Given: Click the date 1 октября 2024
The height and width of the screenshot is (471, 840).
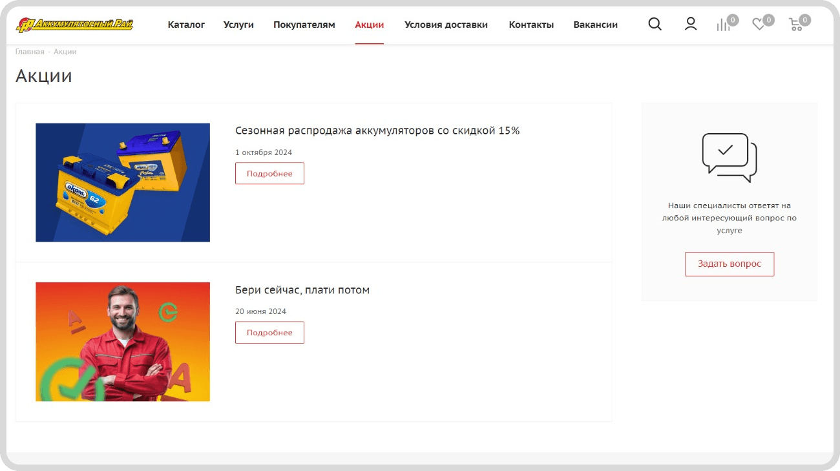Looking at the screenshot, I should (264, 152).
